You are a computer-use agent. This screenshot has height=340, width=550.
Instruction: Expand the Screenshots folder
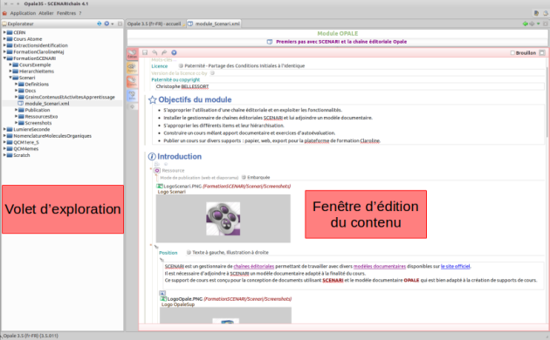16,123
